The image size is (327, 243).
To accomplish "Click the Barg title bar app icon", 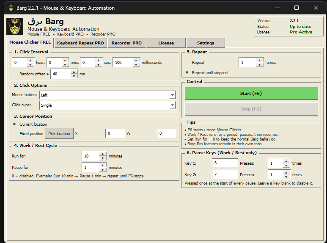I will point(11,8).
